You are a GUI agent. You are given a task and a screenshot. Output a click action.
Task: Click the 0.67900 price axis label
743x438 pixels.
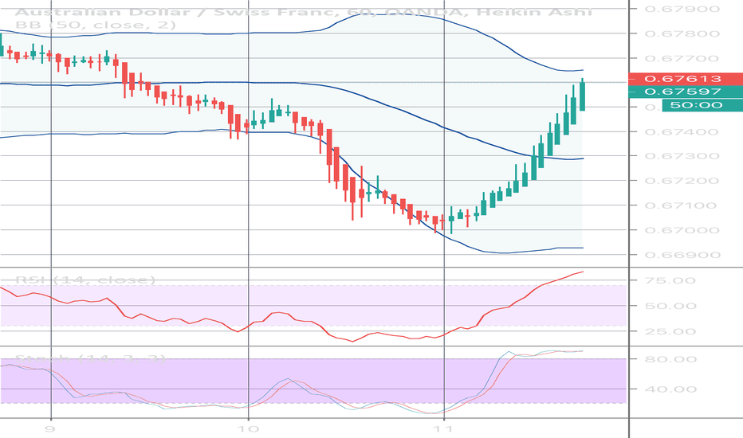(x=682, y=9)
